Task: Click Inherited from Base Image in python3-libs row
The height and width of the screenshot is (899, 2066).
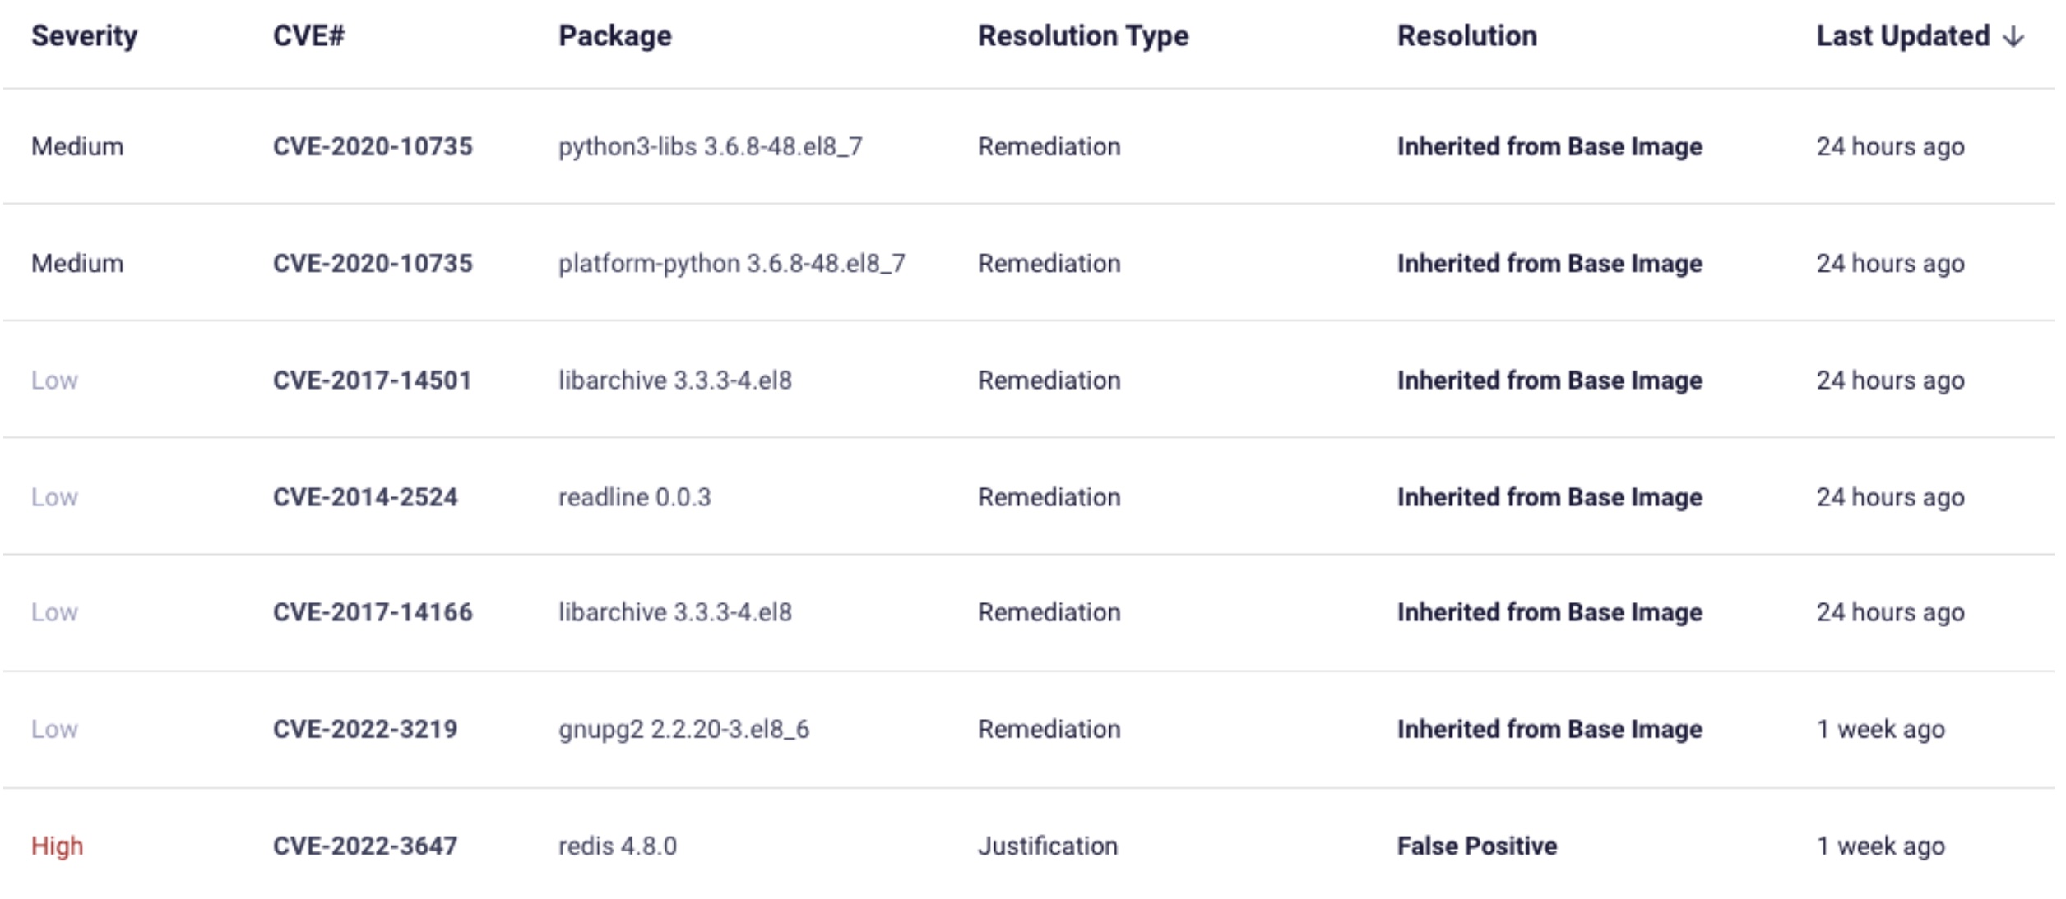Action: pyautogui.click(x=1550, y=146)
